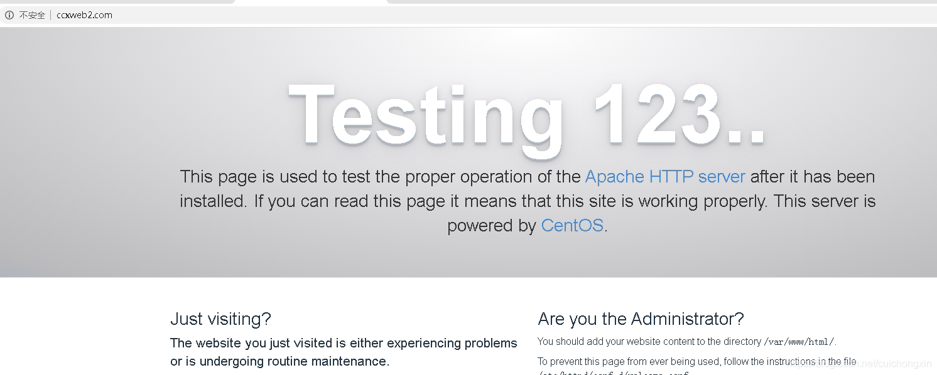Click the 'Just visiting?' heading
Image resolution: width=937 pixels, height=375 pixels.
pos(220,319)
